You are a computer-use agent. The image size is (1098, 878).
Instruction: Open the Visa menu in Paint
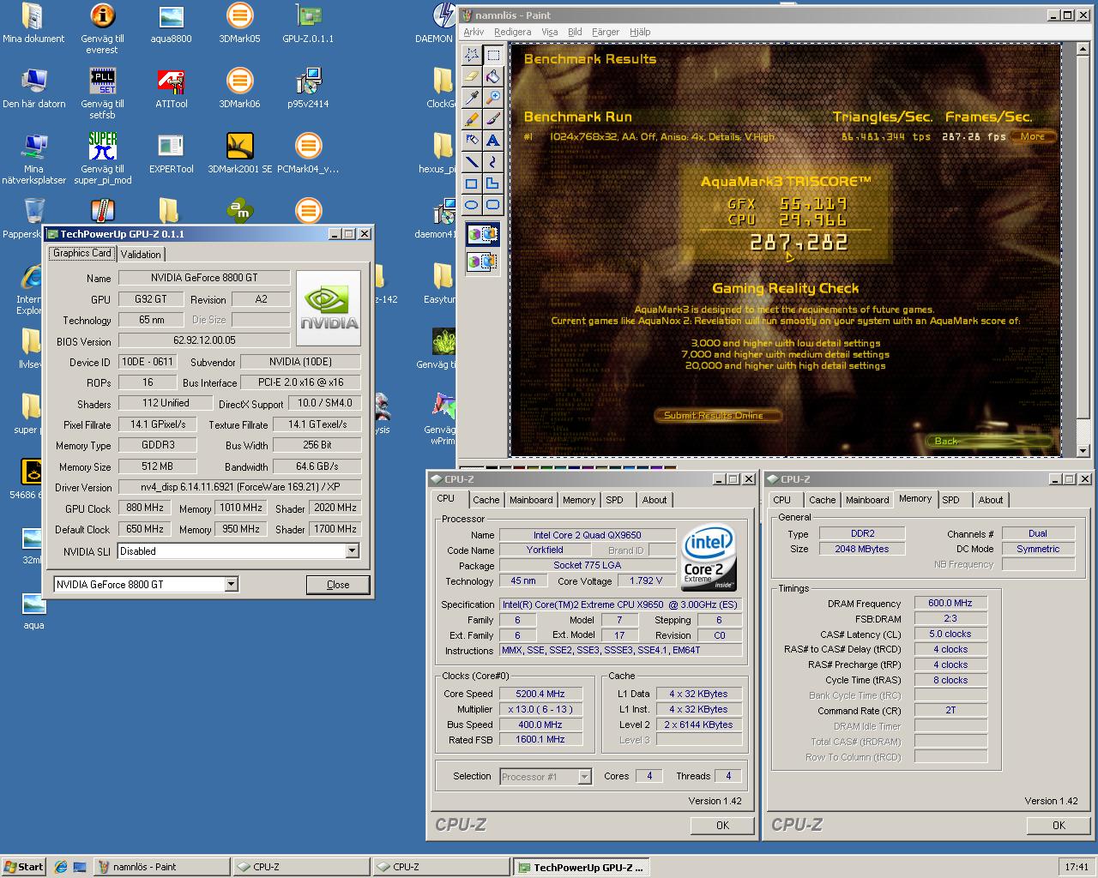550,32
